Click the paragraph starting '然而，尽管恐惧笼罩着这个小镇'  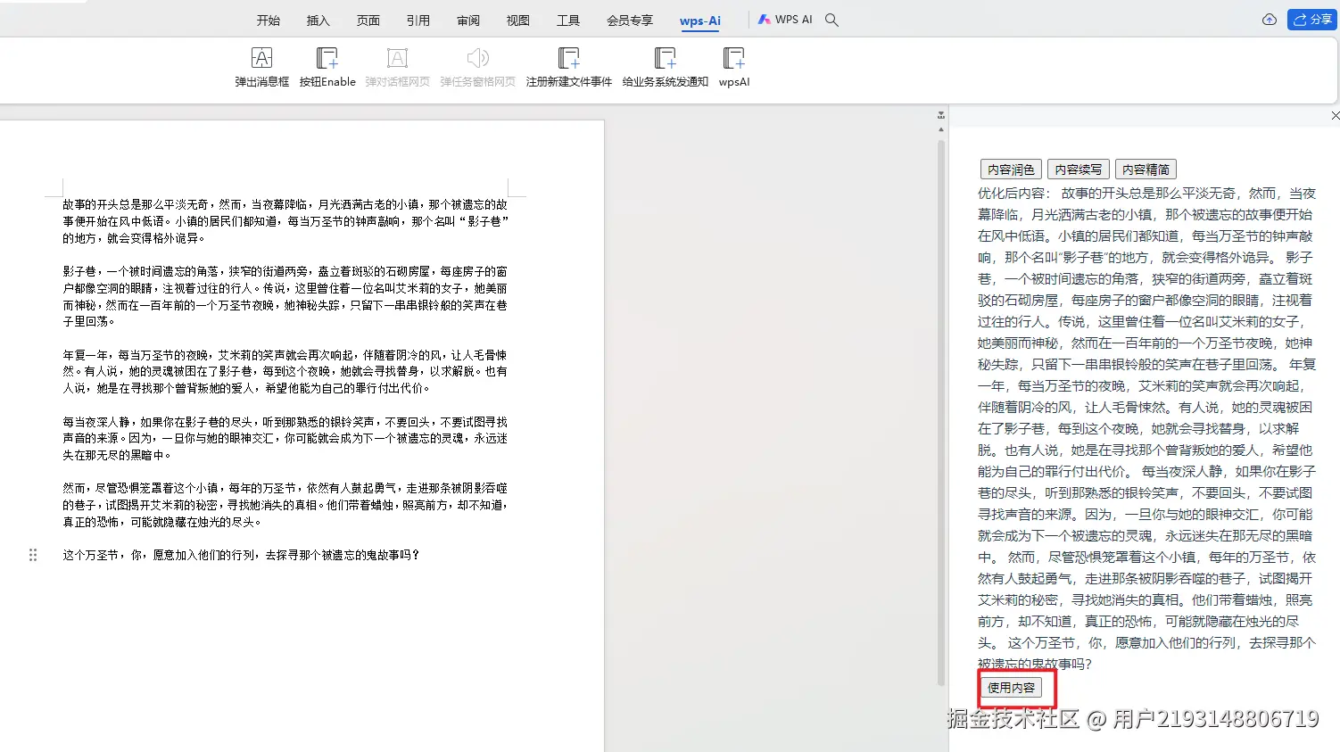pos(285,505)
